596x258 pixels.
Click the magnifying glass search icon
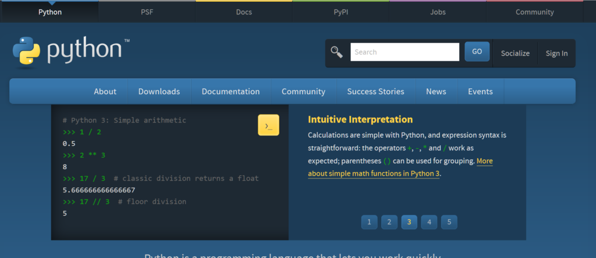(x=336, y=52)
